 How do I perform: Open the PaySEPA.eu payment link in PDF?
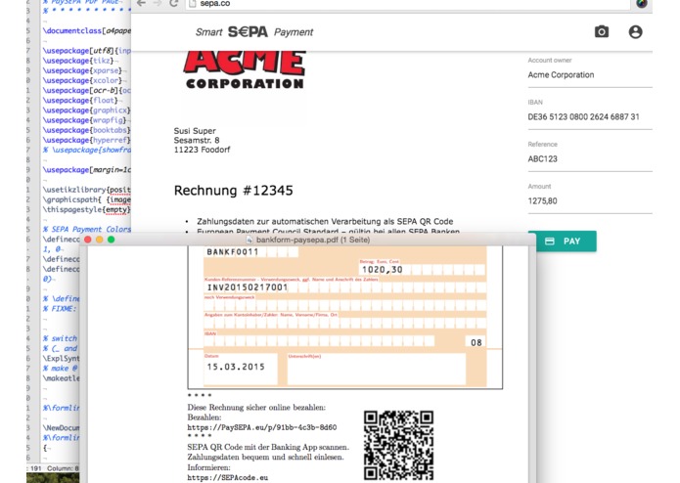pyautogui.click(x=262, y=427)
